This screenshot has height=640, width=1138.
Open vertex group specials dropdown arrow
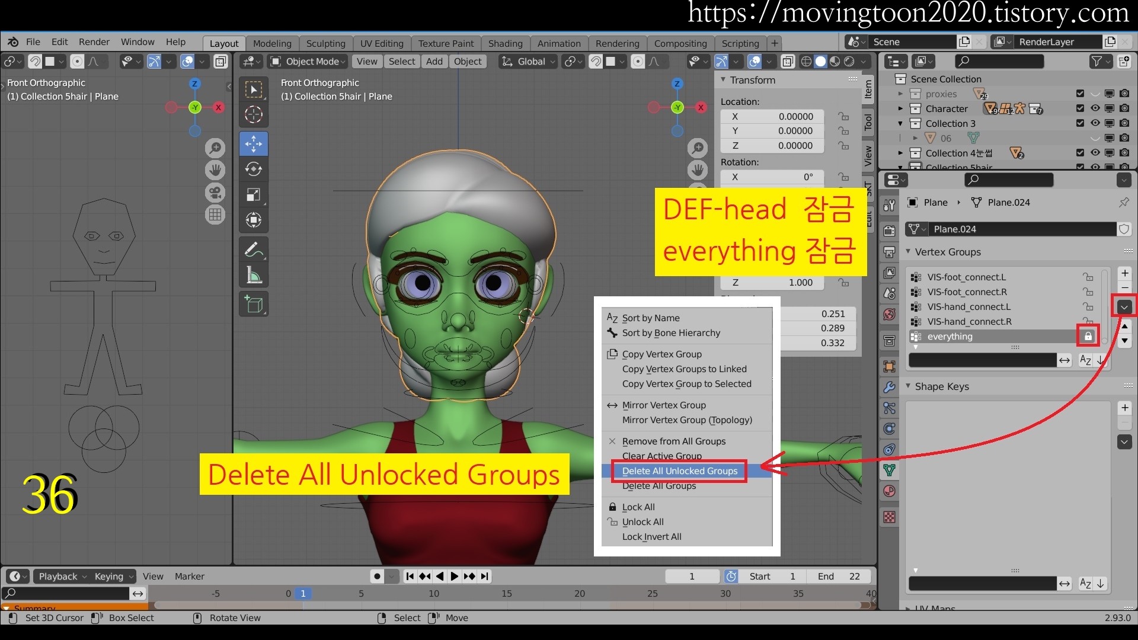(1124, 307)
